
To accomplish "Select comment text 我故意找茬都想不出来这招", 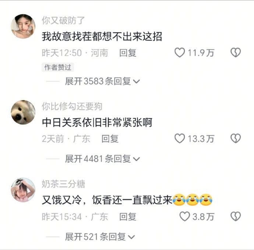I will pos(102,37).
